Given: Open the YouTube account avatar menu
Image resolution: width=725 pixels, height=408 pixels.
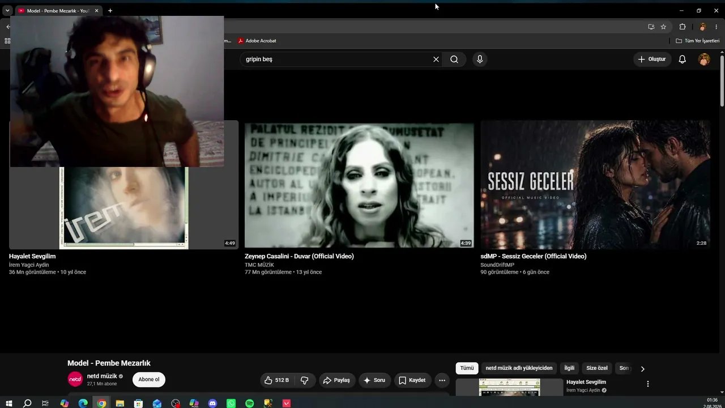Looking at the screenshot, I should [704, 59].
